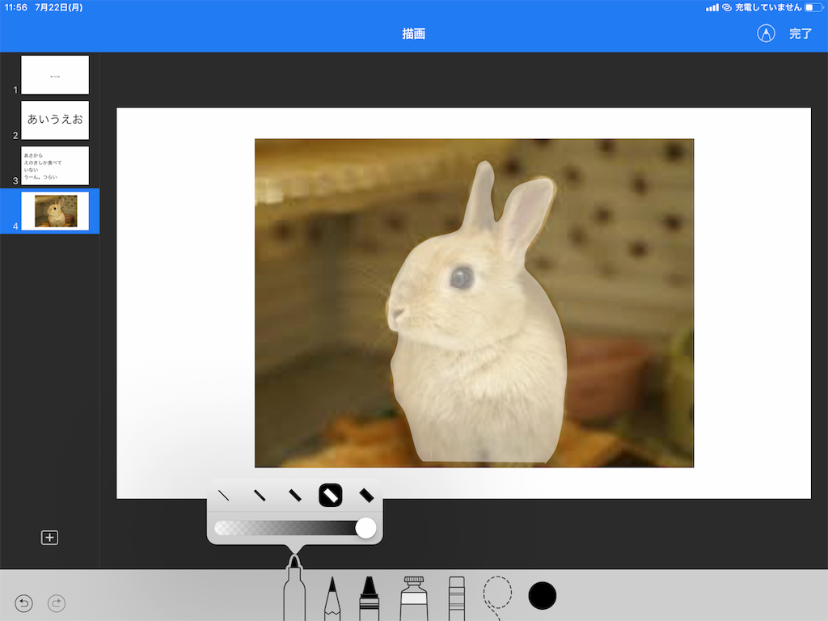Redo the drawing action
This screenshot has height=621, width=828.
pyautogui.click(x=57, y=603)
